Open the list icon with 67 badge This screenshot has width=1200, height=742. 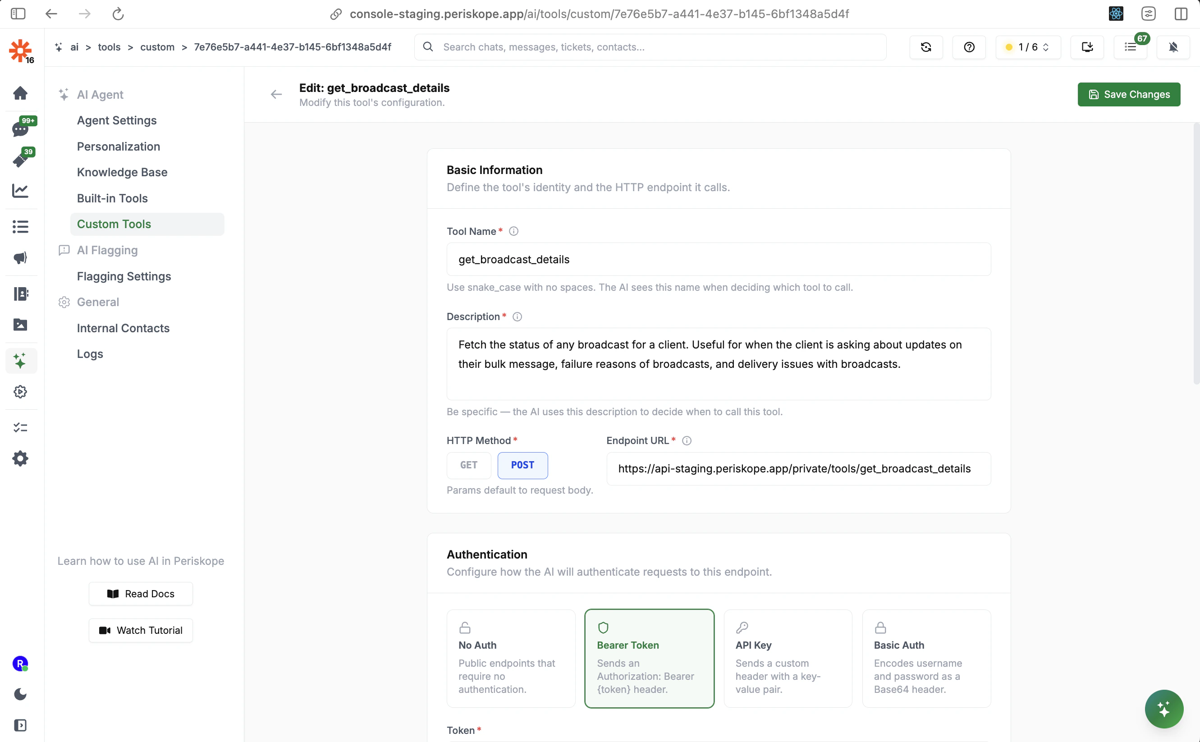tap(1130, 47)
